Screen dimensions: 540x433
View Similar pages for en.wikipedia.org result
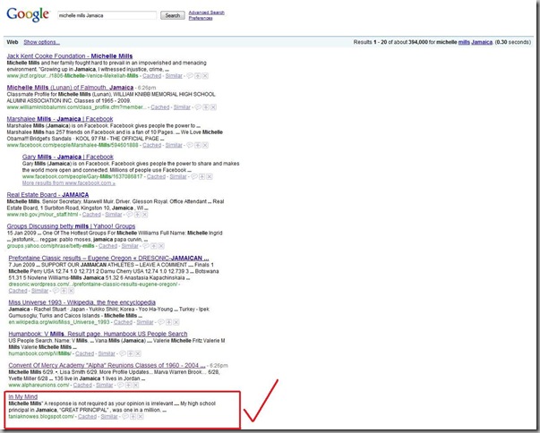tap(145, 322)
